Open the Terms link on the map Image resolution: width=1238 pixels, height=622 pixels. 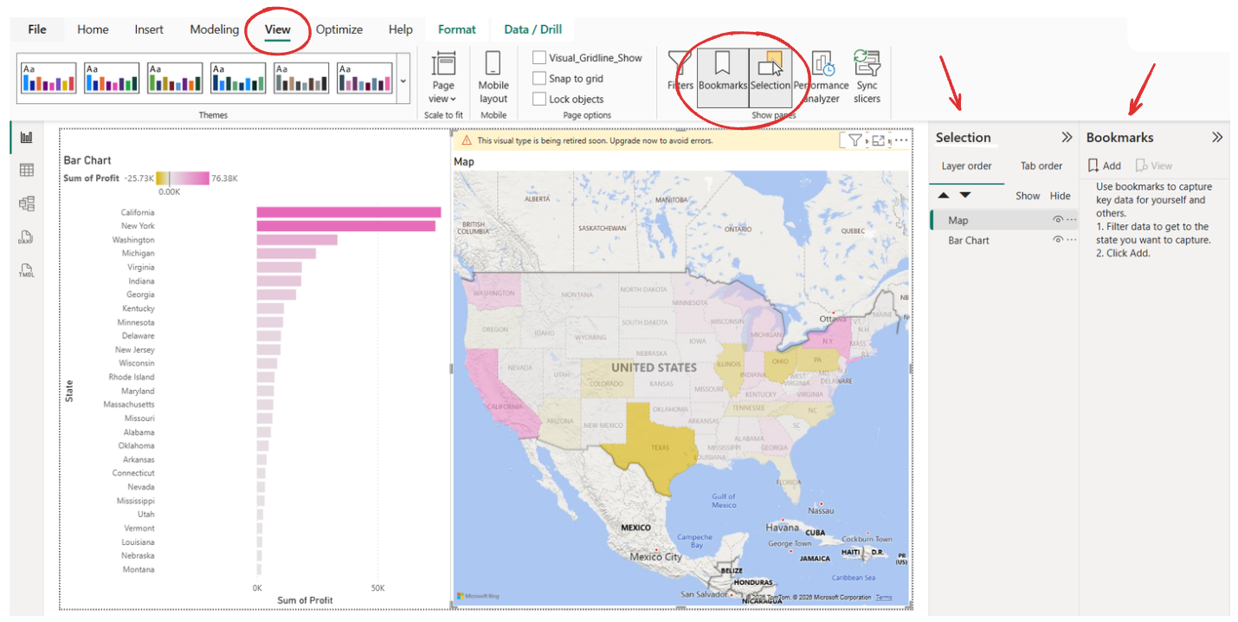click(883, 598)
